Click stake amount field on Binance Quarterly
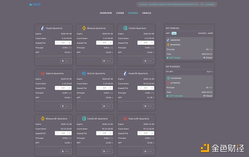The image size is (249, 157). click(x=105, y=43)
